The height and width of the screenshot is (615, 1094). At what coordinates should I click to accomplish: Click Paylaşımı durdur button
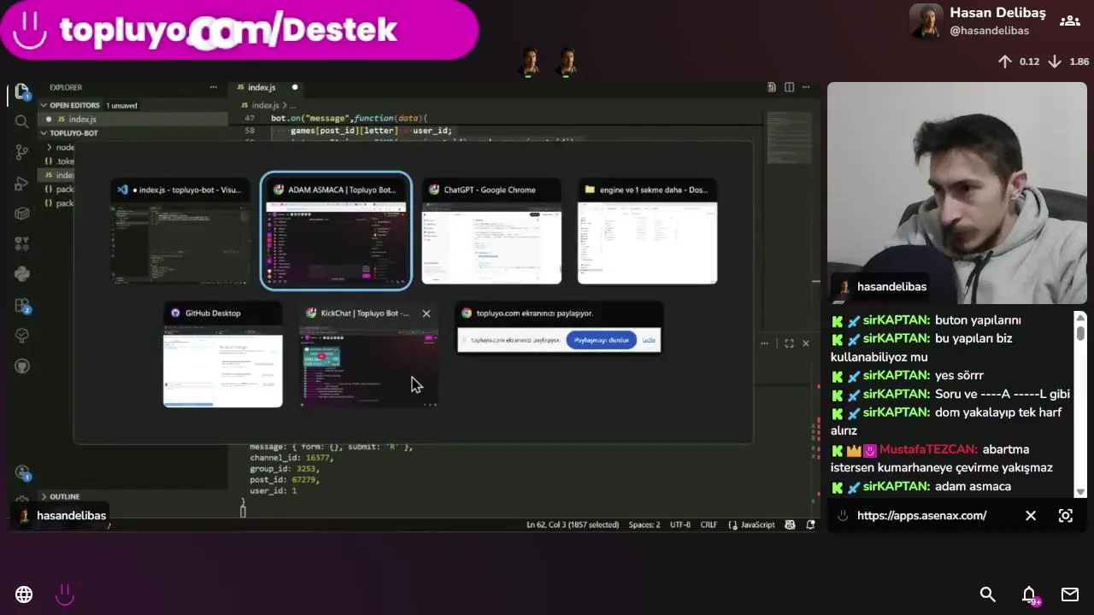click(602, 340)
